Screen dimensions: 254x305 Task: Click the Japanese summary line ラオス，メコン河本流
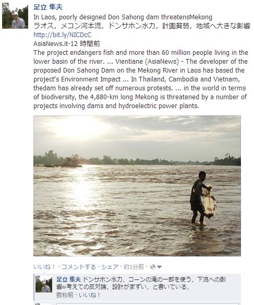[142, 26]
